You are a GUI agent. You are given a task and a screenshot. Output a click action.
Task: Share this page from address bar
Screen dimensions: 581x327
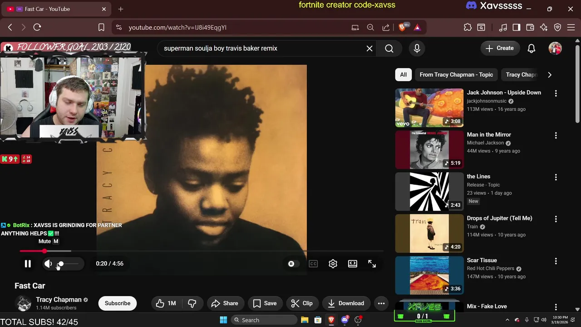click(386, 28)
